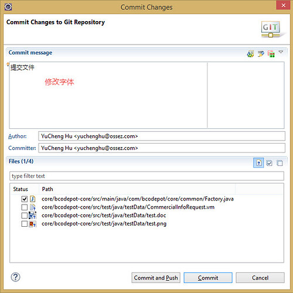Image resolution: width=293 pixels, height=293 pixels.
Task: Focus the type filter text field
Action: coord(146,176)
